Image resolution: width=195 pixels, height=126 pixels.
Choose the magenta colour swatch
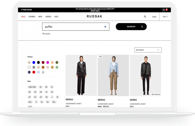(48, 62)
